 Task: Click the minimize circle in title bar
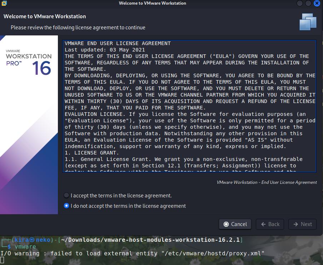[300, 3]
